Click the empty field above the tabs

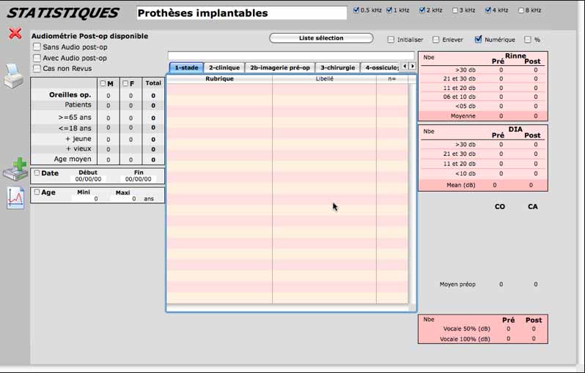291,56
